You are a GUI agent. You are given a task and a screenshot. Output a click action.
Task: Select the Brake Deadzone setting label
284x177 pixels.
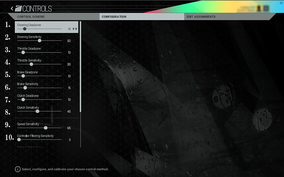pyautogui.click(x=27, y=72)
